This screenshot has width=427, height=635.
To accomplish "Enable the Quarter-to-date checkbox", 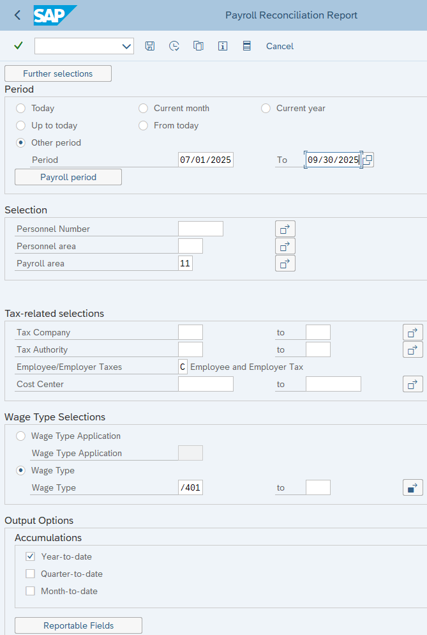I will 29,574.
